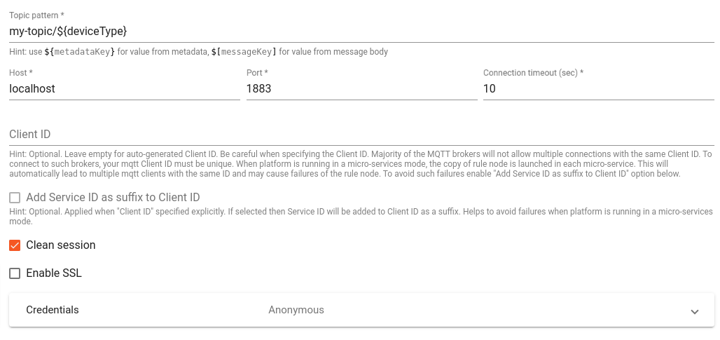The height and width of the screenshot is (340, 720).
Task: Click the "Host *" field label
Action: pos(21,73)
